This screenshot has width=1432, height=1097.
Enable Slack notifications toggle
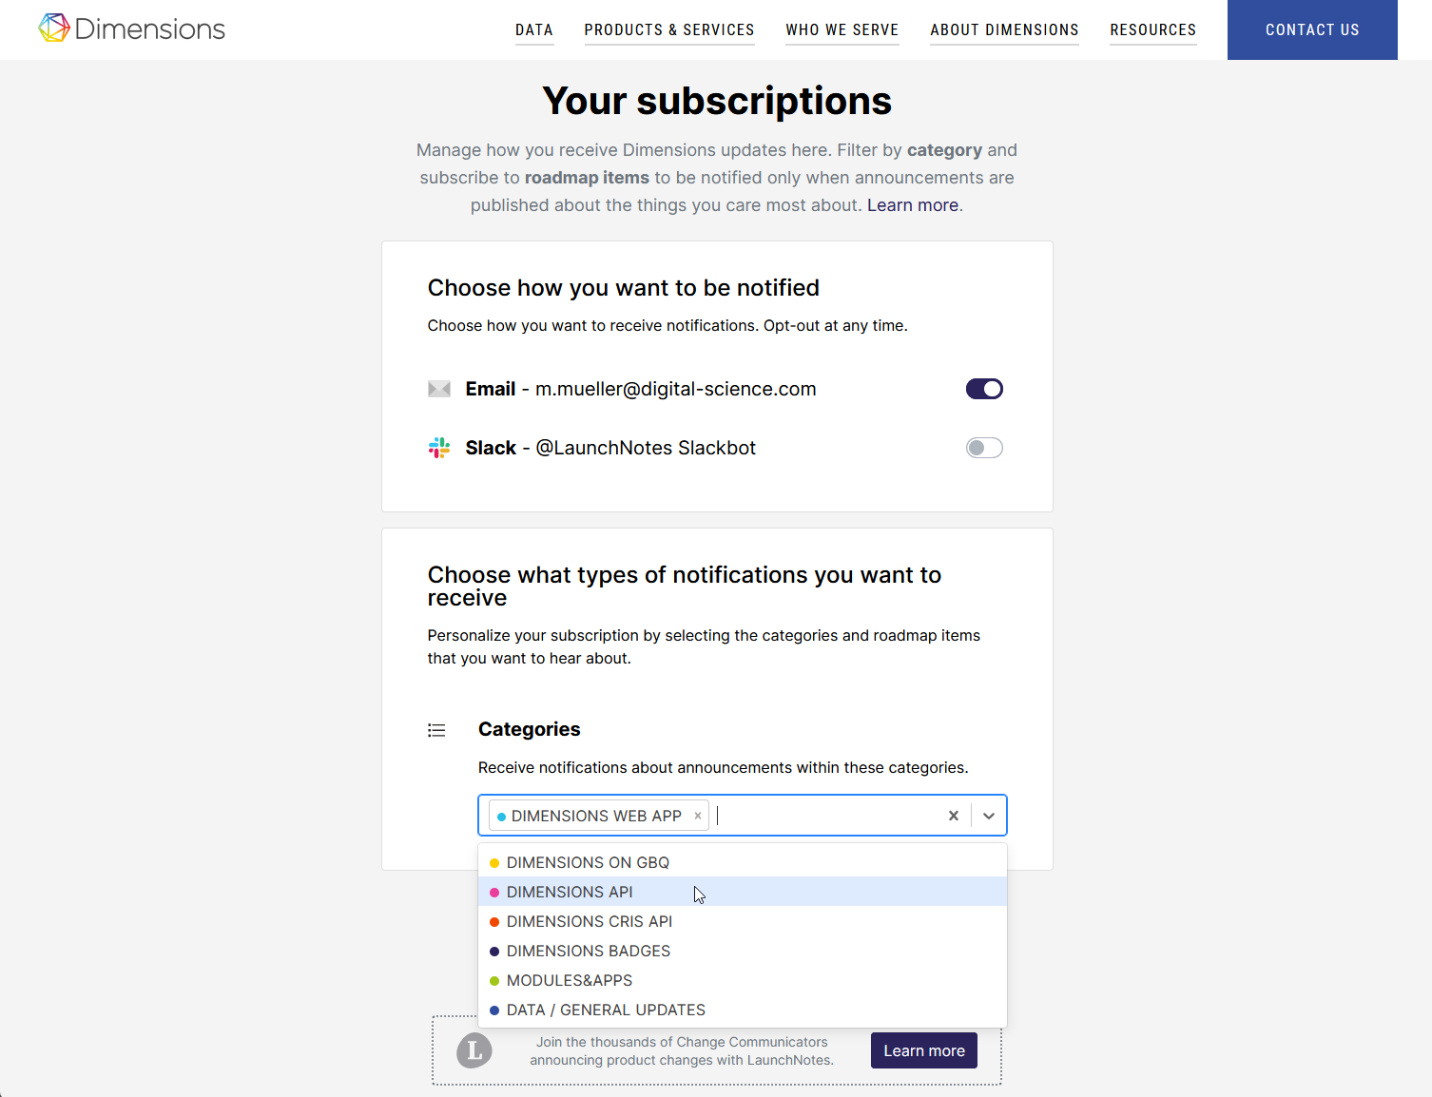pyautogui.click(x=984, y=448)
